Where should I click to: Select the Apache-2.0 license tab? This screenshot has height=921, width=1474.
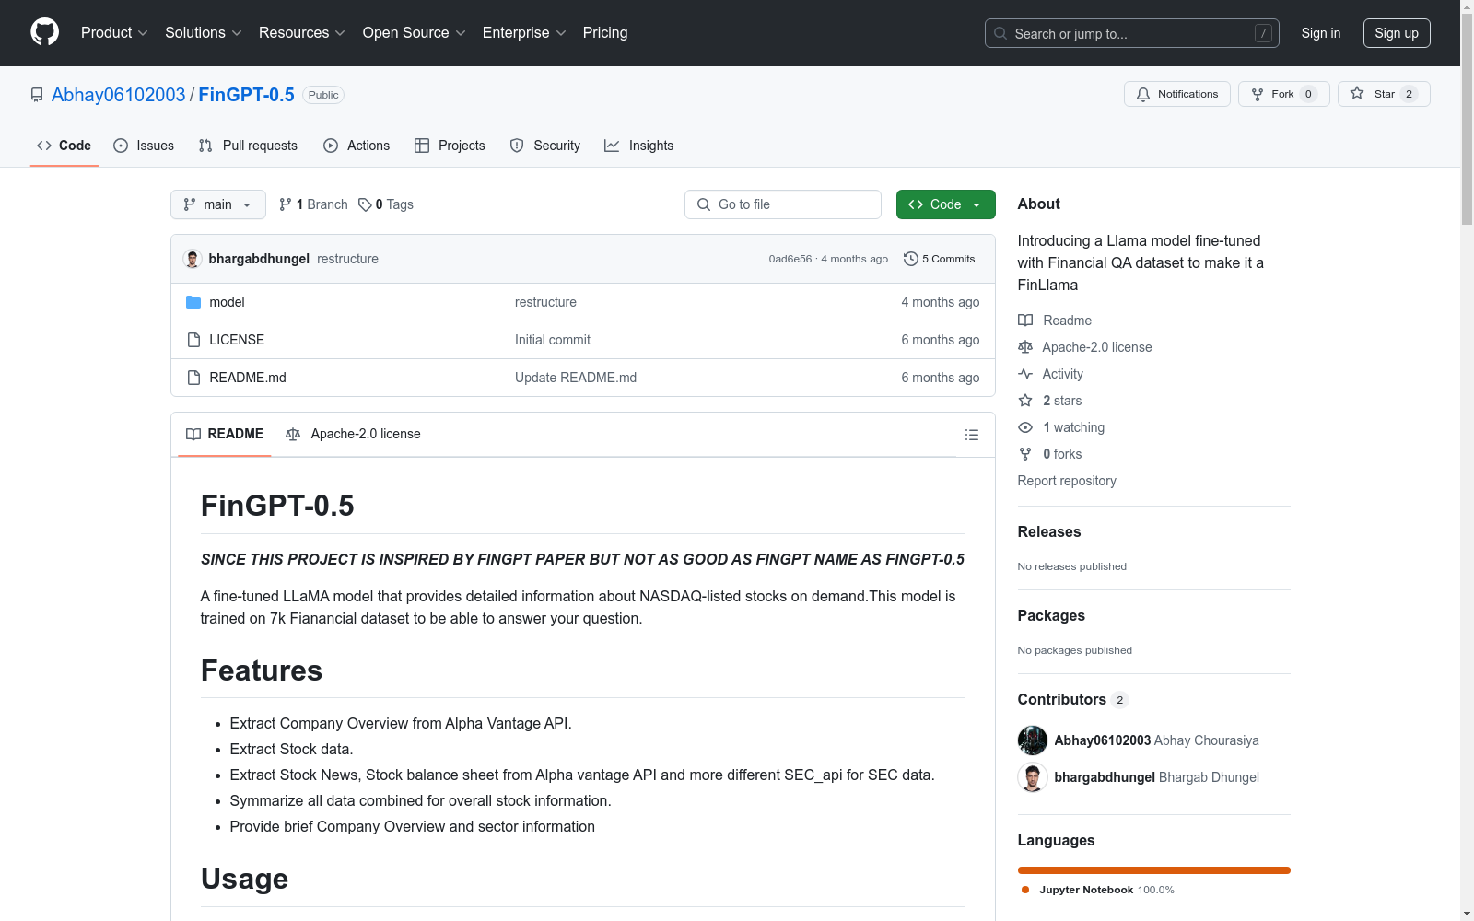point(353,434)
